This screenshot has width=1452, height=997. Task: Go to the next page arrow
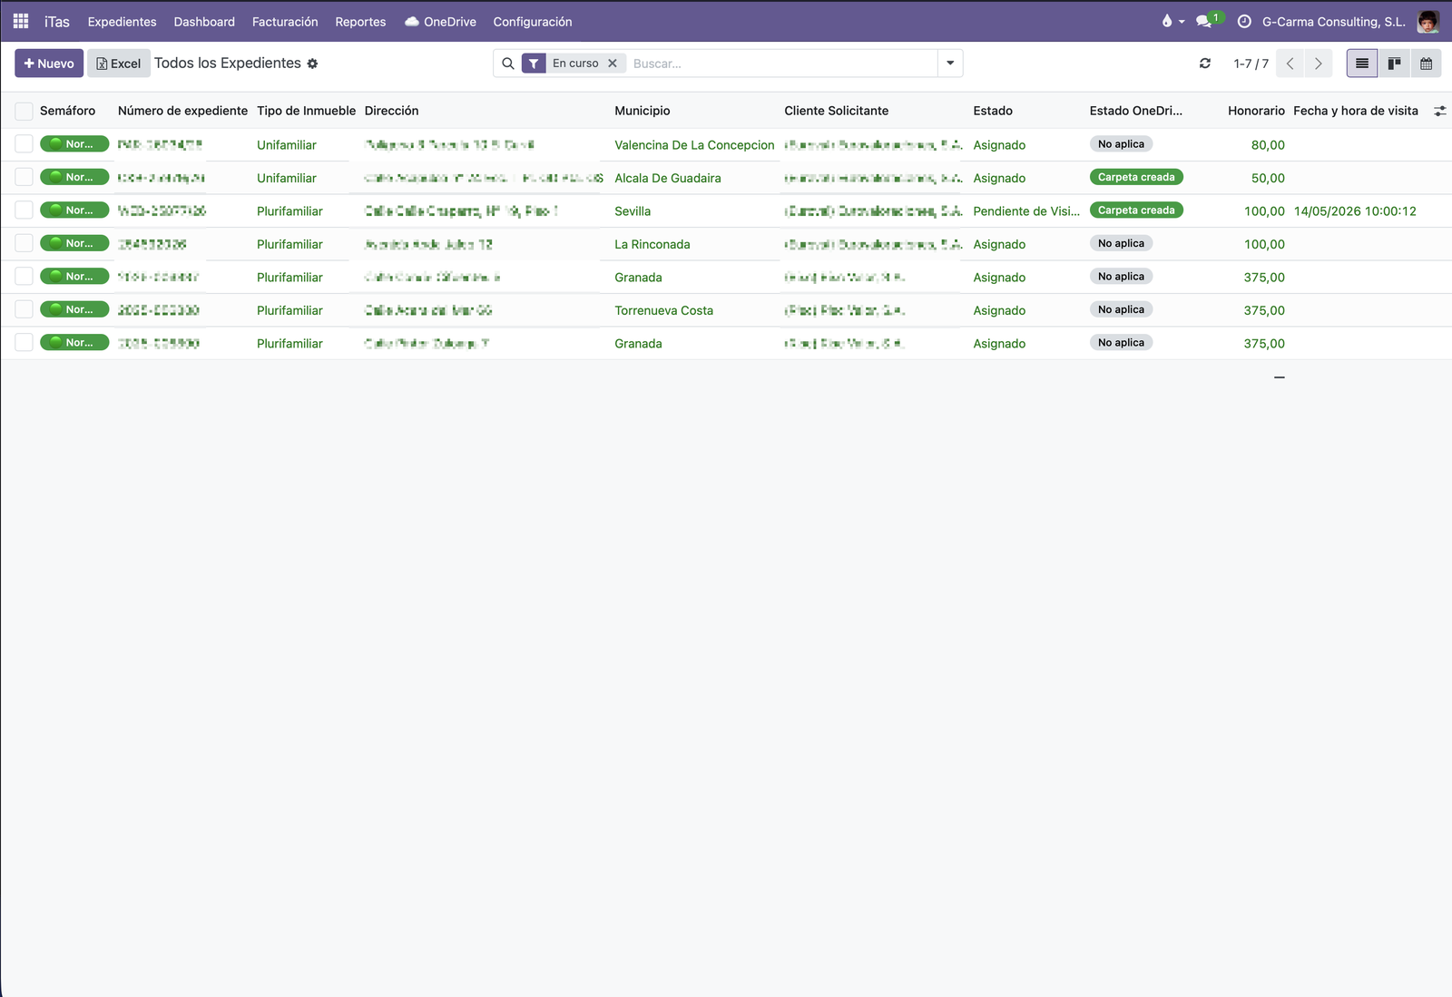[1319, 64]
